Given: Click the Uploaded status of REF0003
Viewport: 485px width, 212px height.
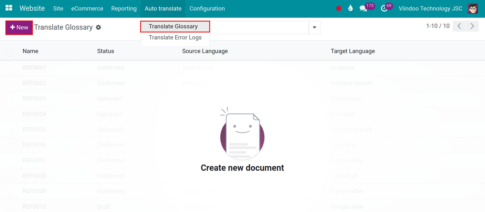Looking at the screenshot, I should pyautogui.click(x=109, y=99).
